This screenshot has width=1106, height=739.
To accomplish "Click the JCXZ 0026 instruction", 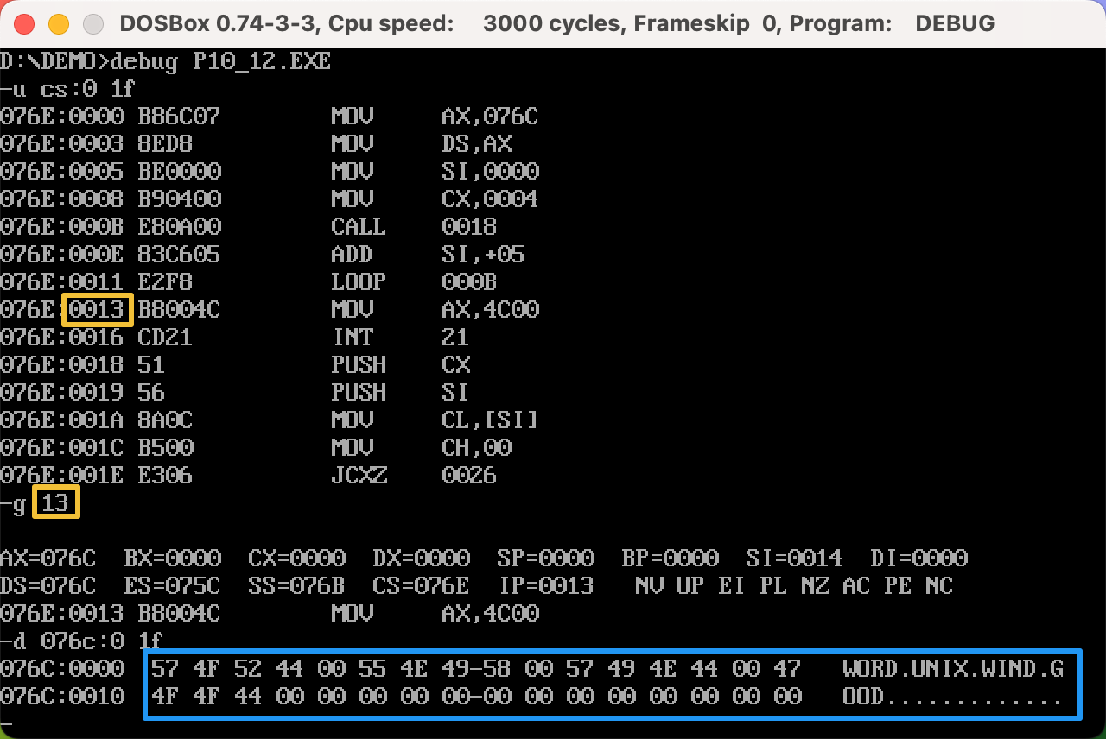I will pos(413,475).
